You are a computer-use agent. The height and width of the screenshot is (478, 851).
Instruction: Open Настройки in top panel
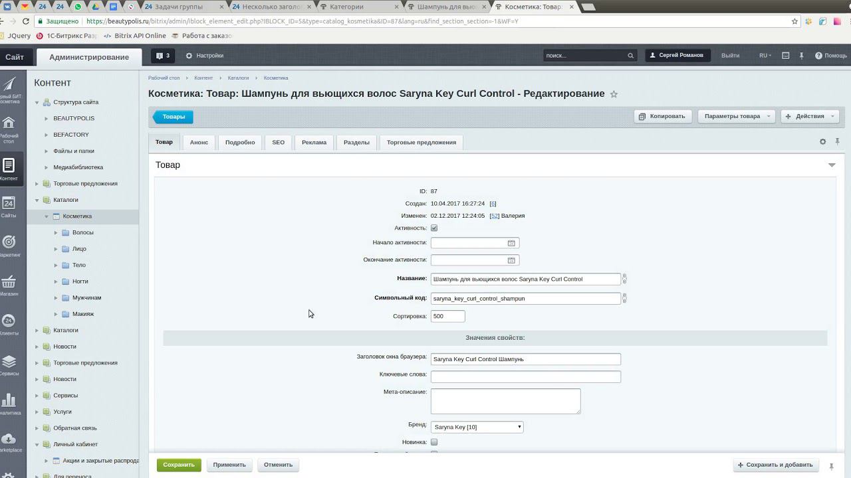pyautogui.click(x=205, y=56)
